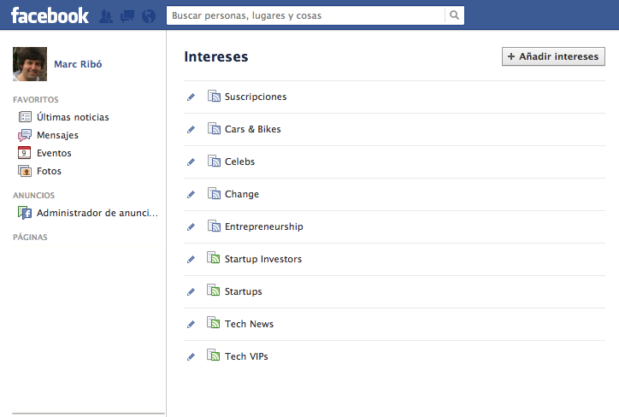Open the Suscripciones interest list
The width and height of the screenshot is (619, 417).
pyautogui.click(x=256, y=97)
